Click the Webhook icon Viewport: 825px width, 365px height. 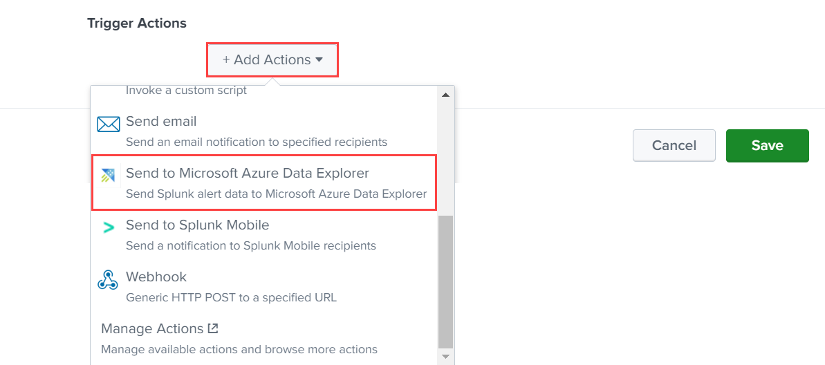[x=108, y=279]
